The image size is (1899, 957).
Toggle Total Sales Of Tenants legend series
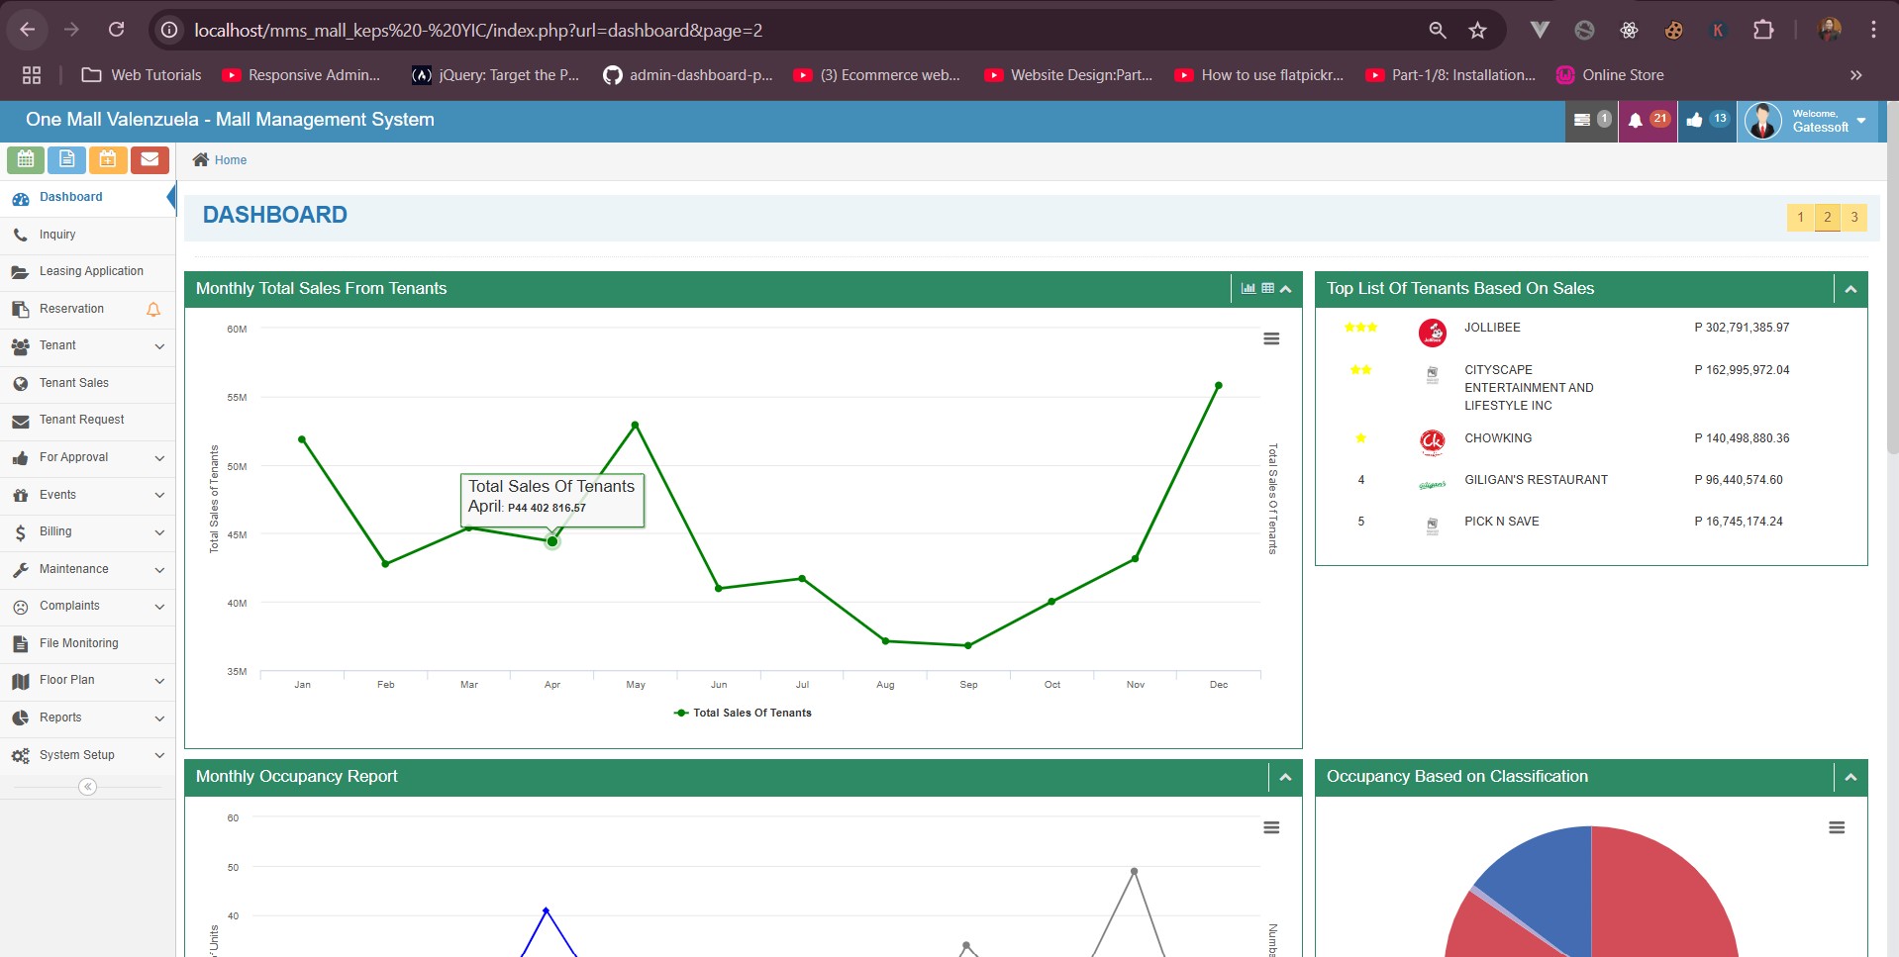point(743,713)
